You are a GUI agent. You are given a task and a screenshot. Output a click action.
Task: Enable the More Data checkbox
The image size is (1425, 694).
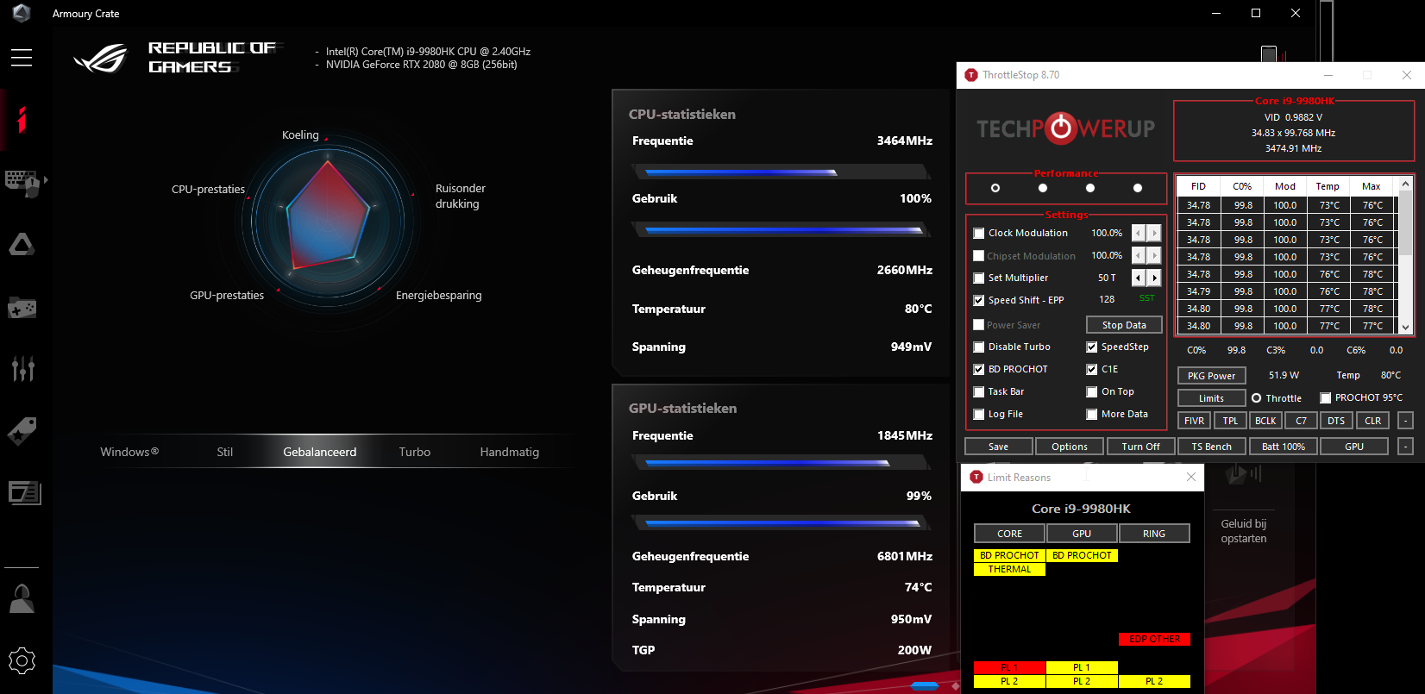point(1092,414)
